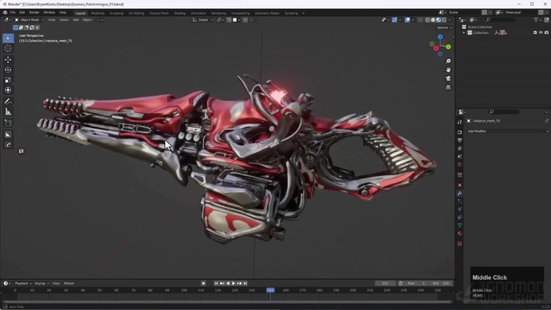551x310 pixels.
Task: Open the Material properties tab
Action: (460, 234)
